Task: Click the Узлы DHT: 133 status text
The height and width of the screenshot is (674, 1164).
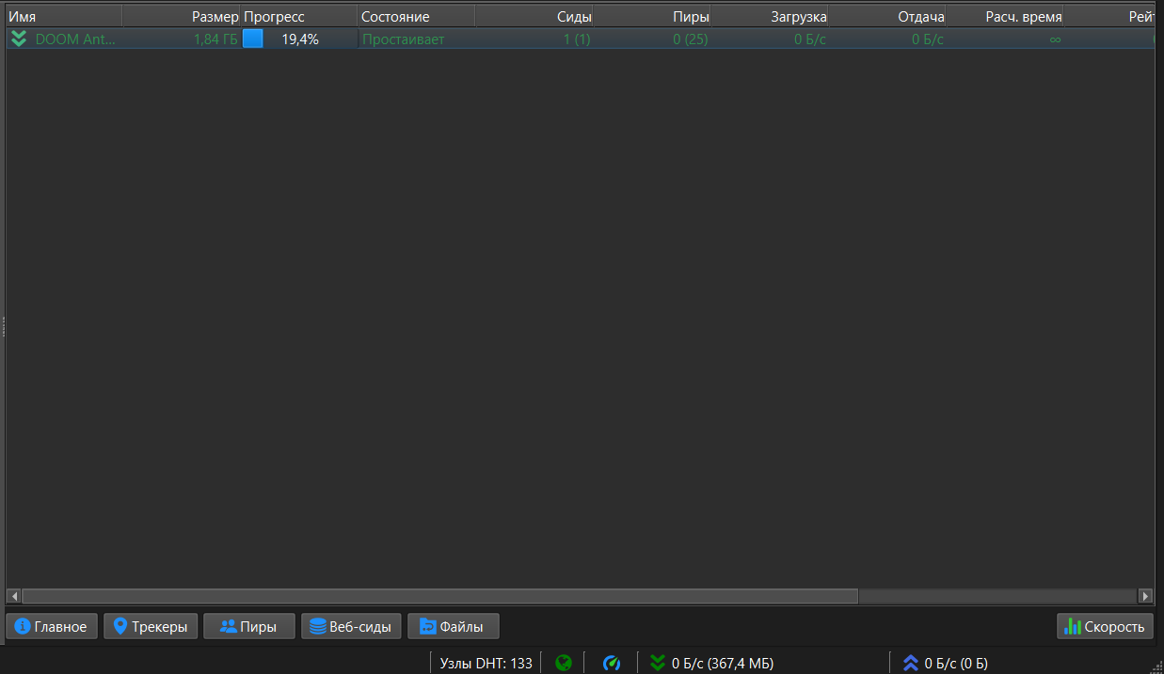Action: pos(486,664)
